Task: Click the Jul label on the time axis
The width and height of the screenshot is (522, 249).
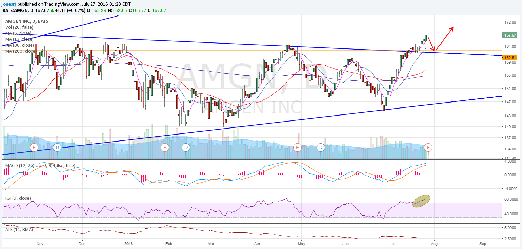Action: [x=392, y=243]
